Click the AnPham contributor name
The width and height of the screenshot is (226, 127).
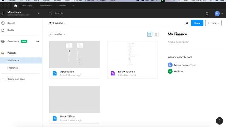(179, 71)
